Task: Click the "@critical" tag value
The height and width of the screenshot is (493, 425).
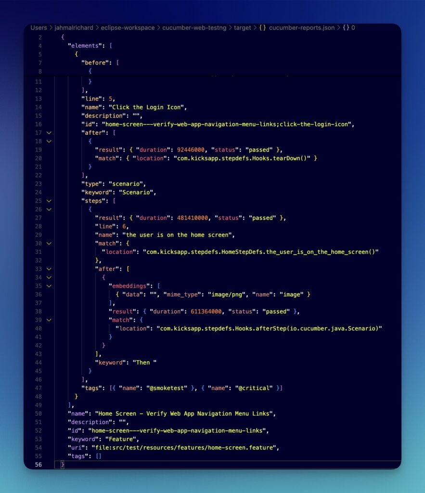Action: [x=254, y=388]
